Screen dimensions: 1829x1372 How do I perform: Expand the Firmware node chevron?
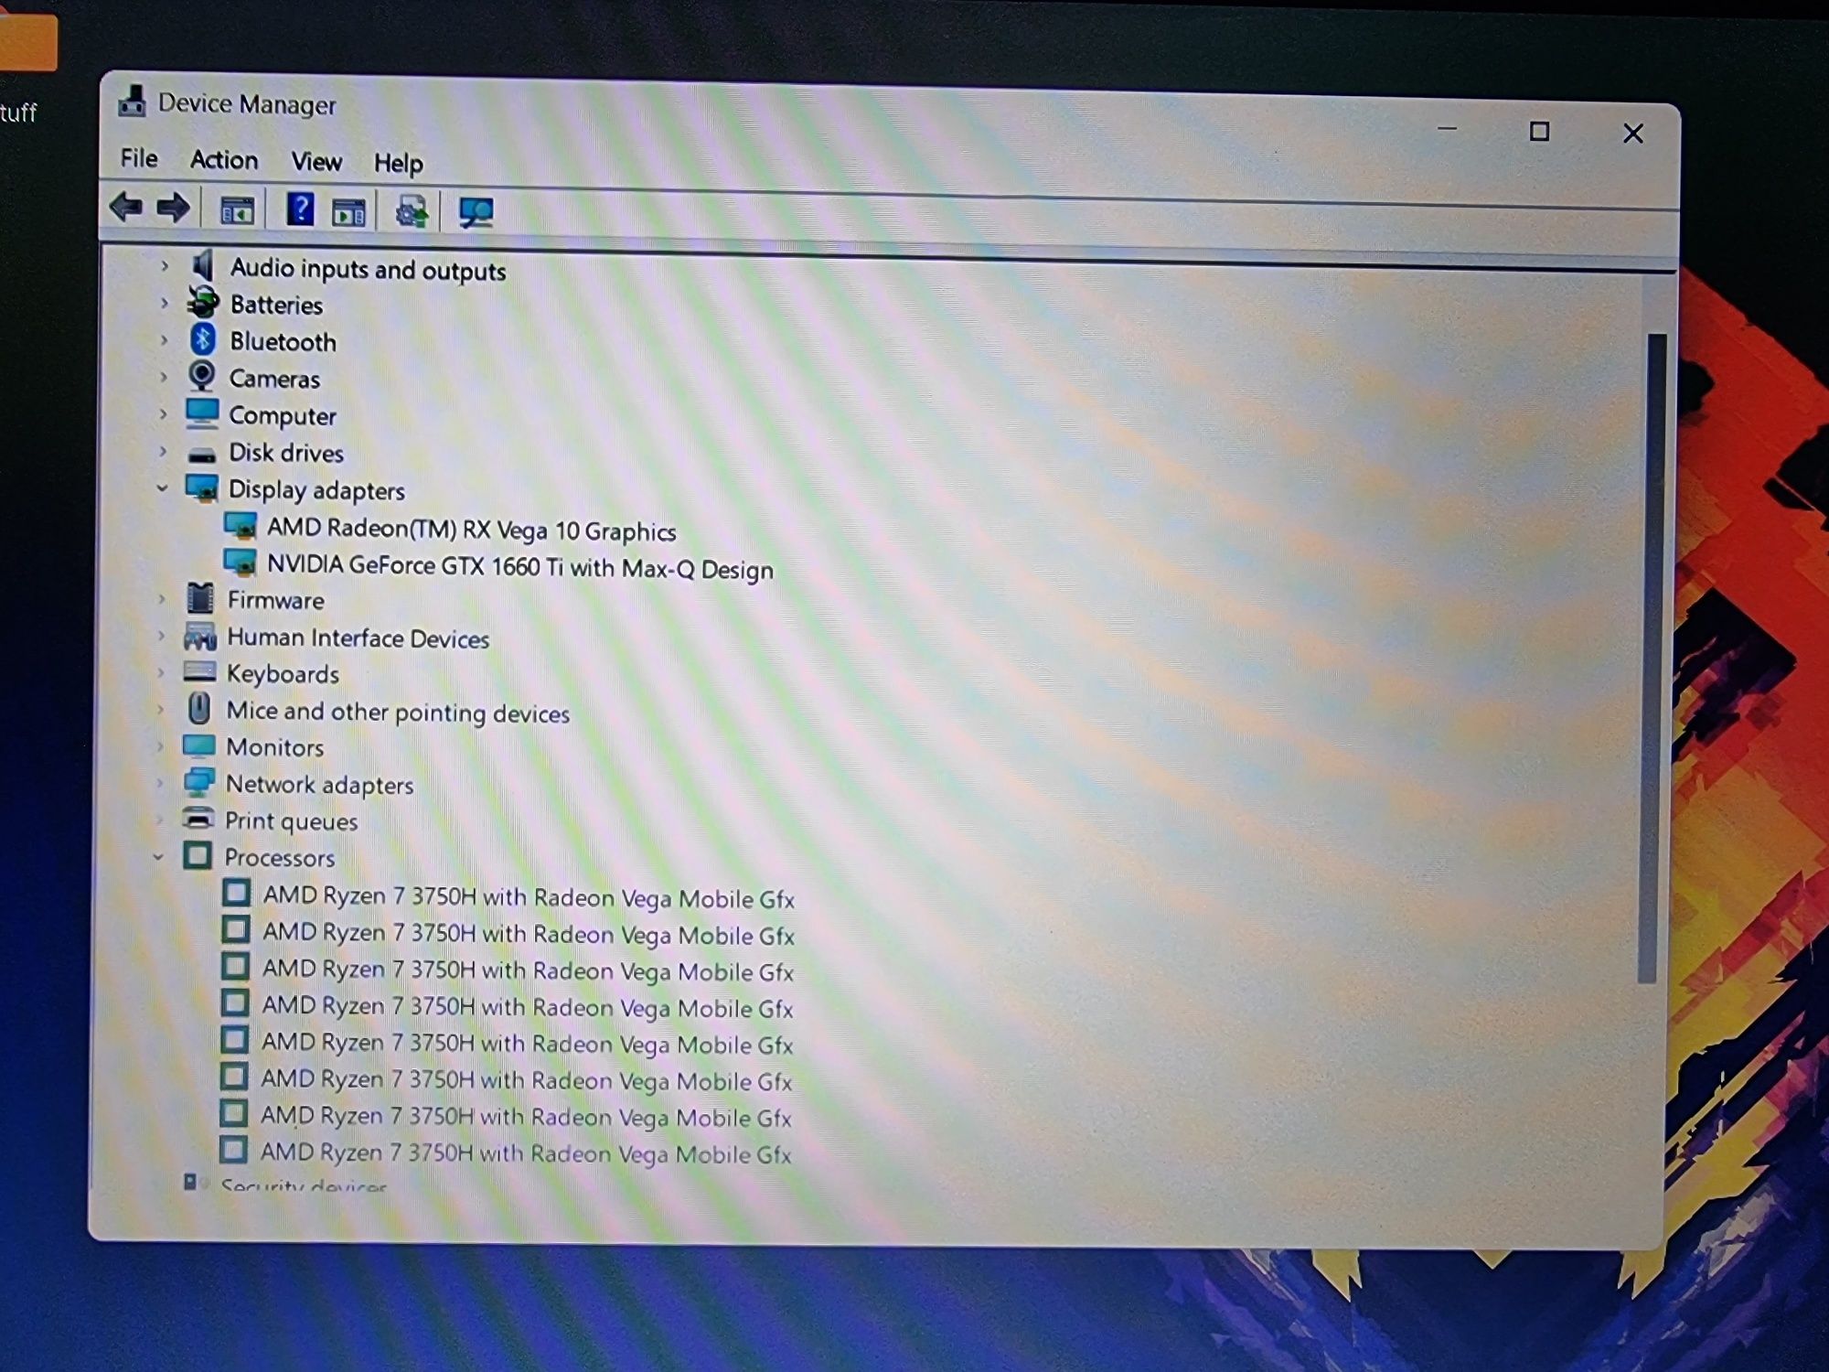[x=162, y=598]
